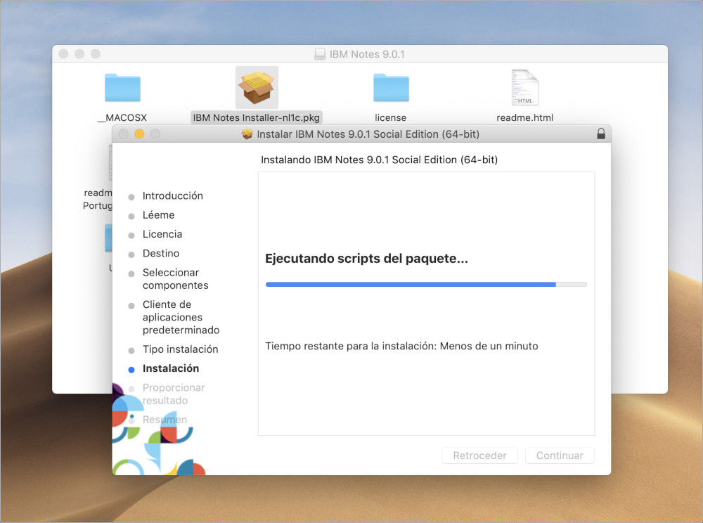Select the Introducción step in sidebar
Viewport: 703px width, 523px height.
point(173,196)
